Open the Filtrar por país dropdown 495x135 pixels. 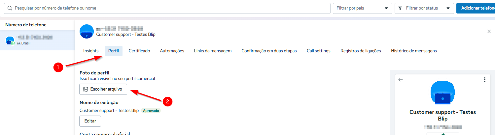click(362, 8)
